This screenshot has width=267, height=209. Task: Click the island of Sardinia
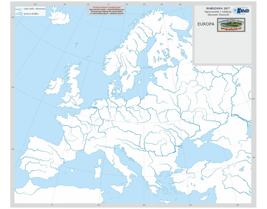[x=98, y=173]
